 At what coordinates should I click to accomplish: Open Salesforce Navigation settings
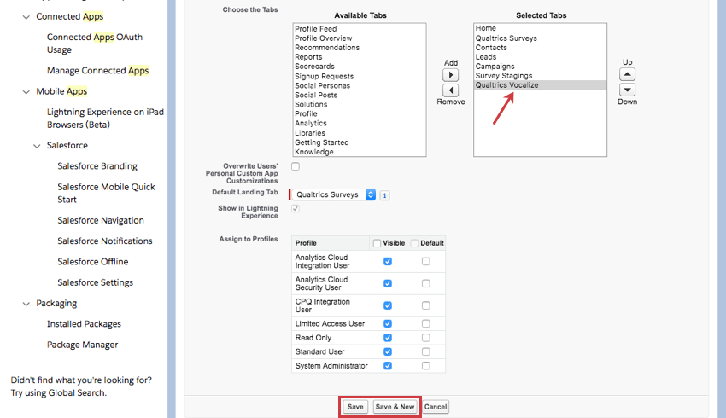click(101, 220)
